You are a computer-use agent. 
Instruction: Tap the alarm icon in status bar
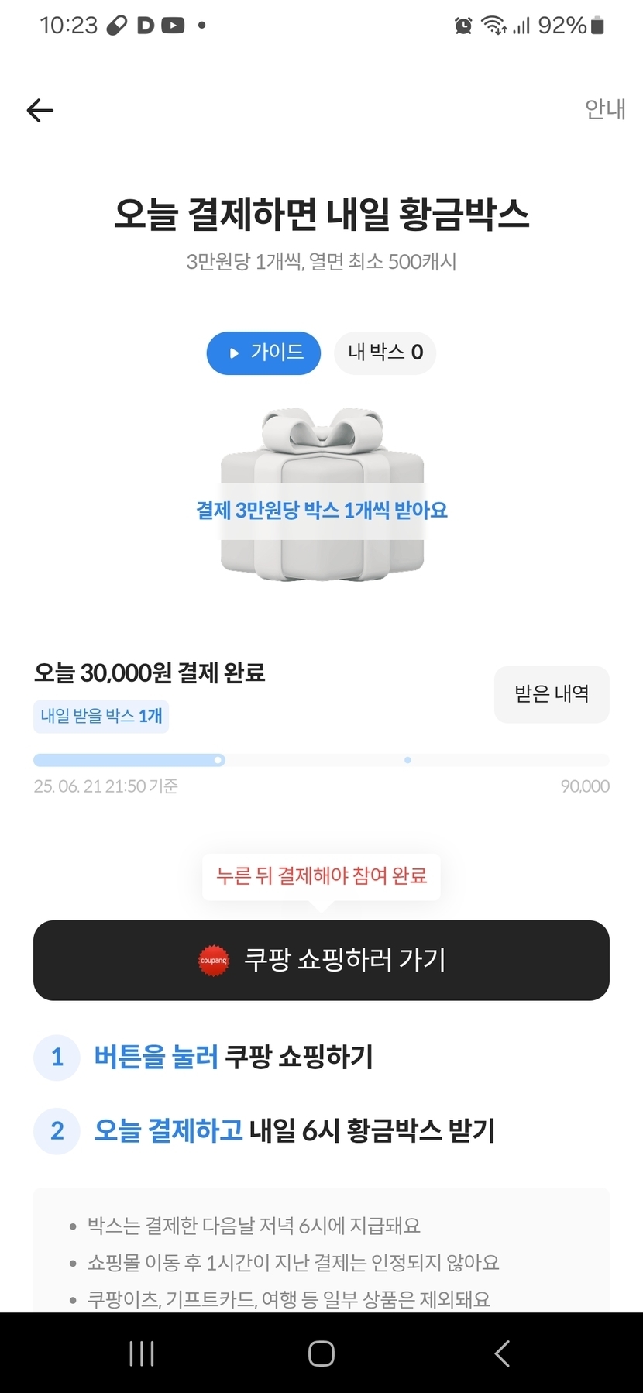[463, 26]
